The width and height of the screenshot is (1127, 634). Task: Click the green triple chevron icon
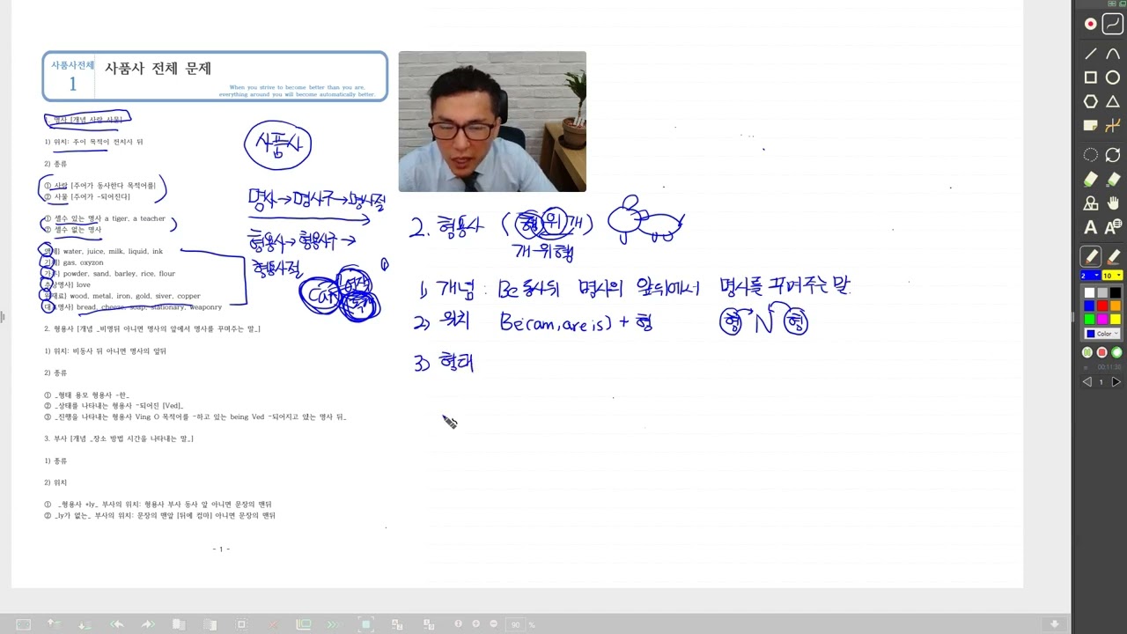[334, 624]
